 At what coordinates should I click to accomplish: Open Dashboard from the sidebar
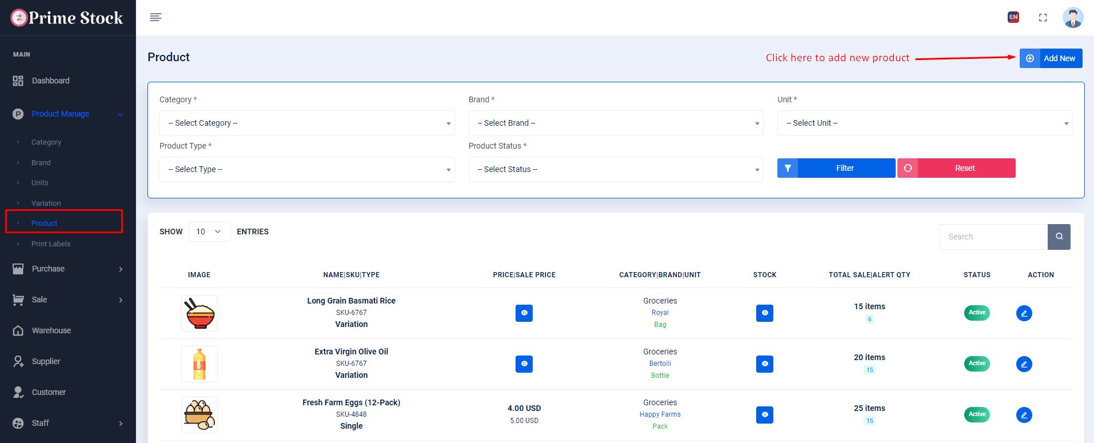[50, 81]
